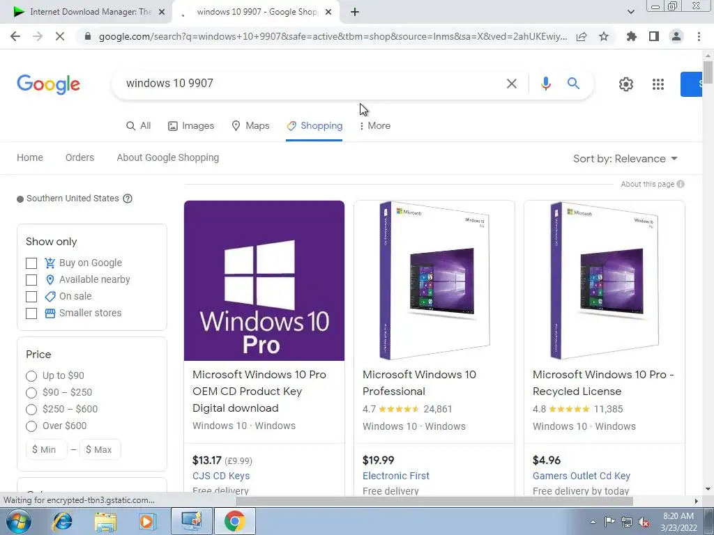714x535 pixels.
Task: Select the $90 – $250 price range
Action: pyautogui.click(x=31, y=393)
